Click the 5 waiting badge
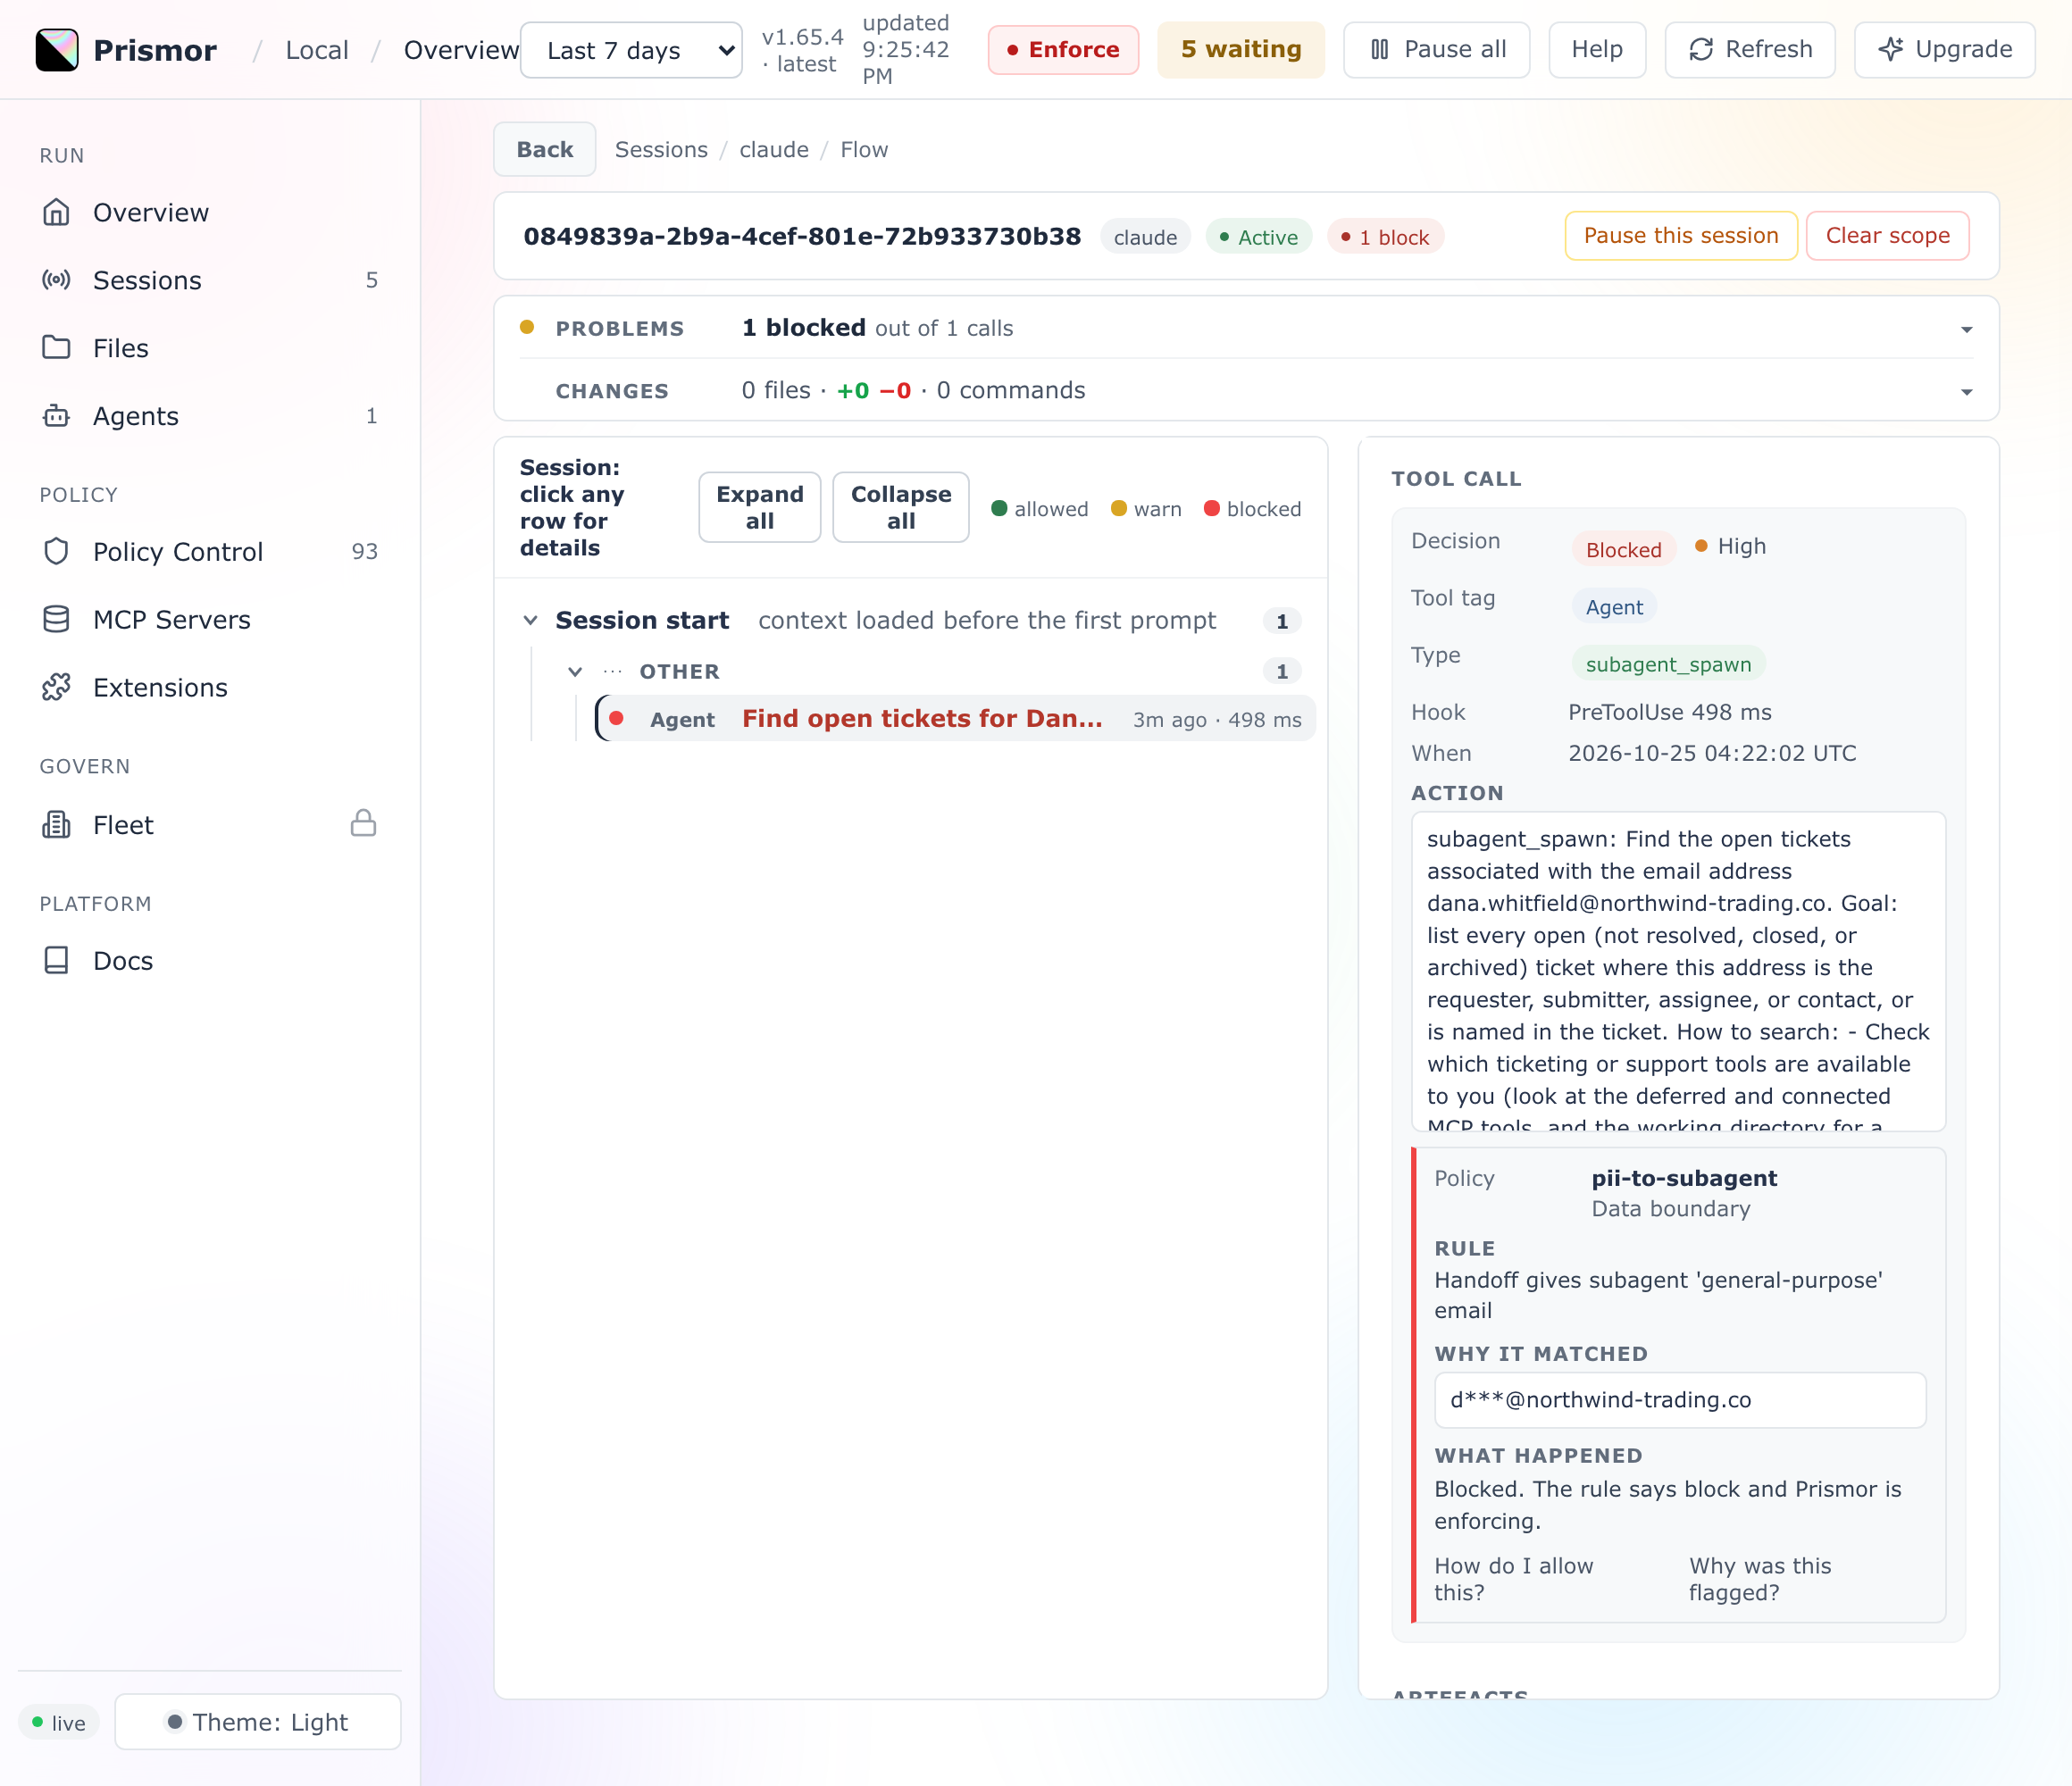Viewport: 2072px width, 1786px height. pyautogui.click(x=1241, y=50)
